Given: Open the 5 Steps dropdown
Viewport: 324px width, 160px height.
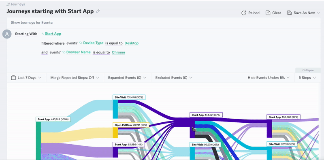Looking at the screenshot, I should coord(307,78).
